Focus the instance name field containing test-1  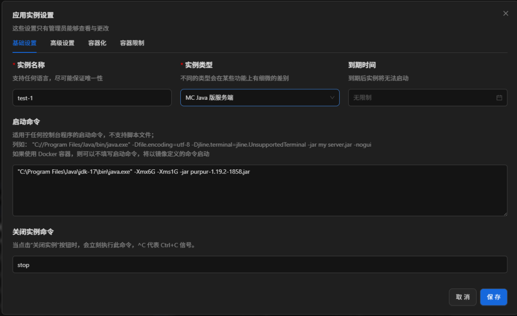[92, 98]
